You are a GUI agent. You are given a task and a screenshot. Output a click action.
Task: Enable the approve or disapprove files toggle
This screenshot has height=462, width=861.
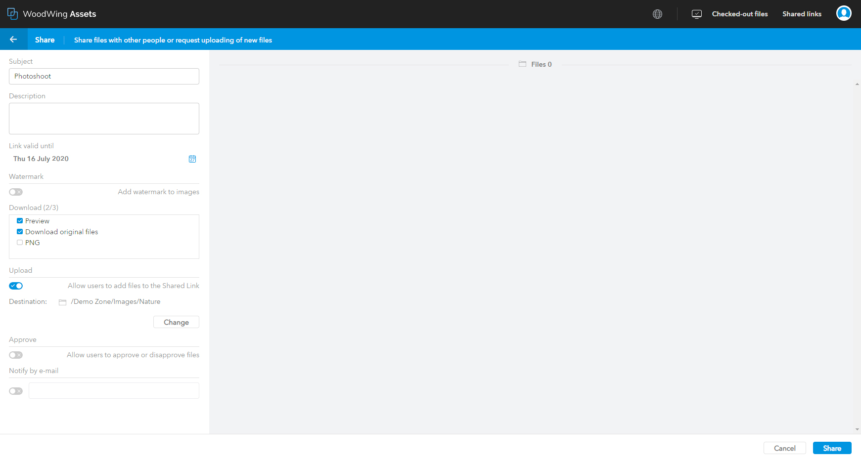coord(15,355)
